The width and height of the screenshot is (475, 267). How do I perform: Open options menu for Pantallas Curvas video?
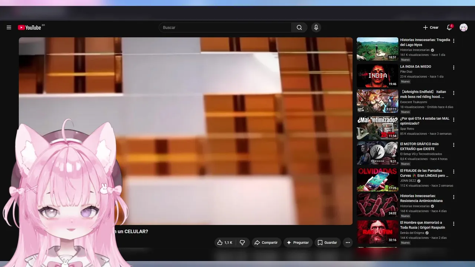tap(453, 171)
